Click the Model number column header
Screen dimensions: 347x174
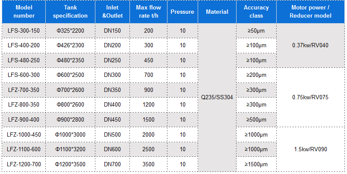[24, 12]
